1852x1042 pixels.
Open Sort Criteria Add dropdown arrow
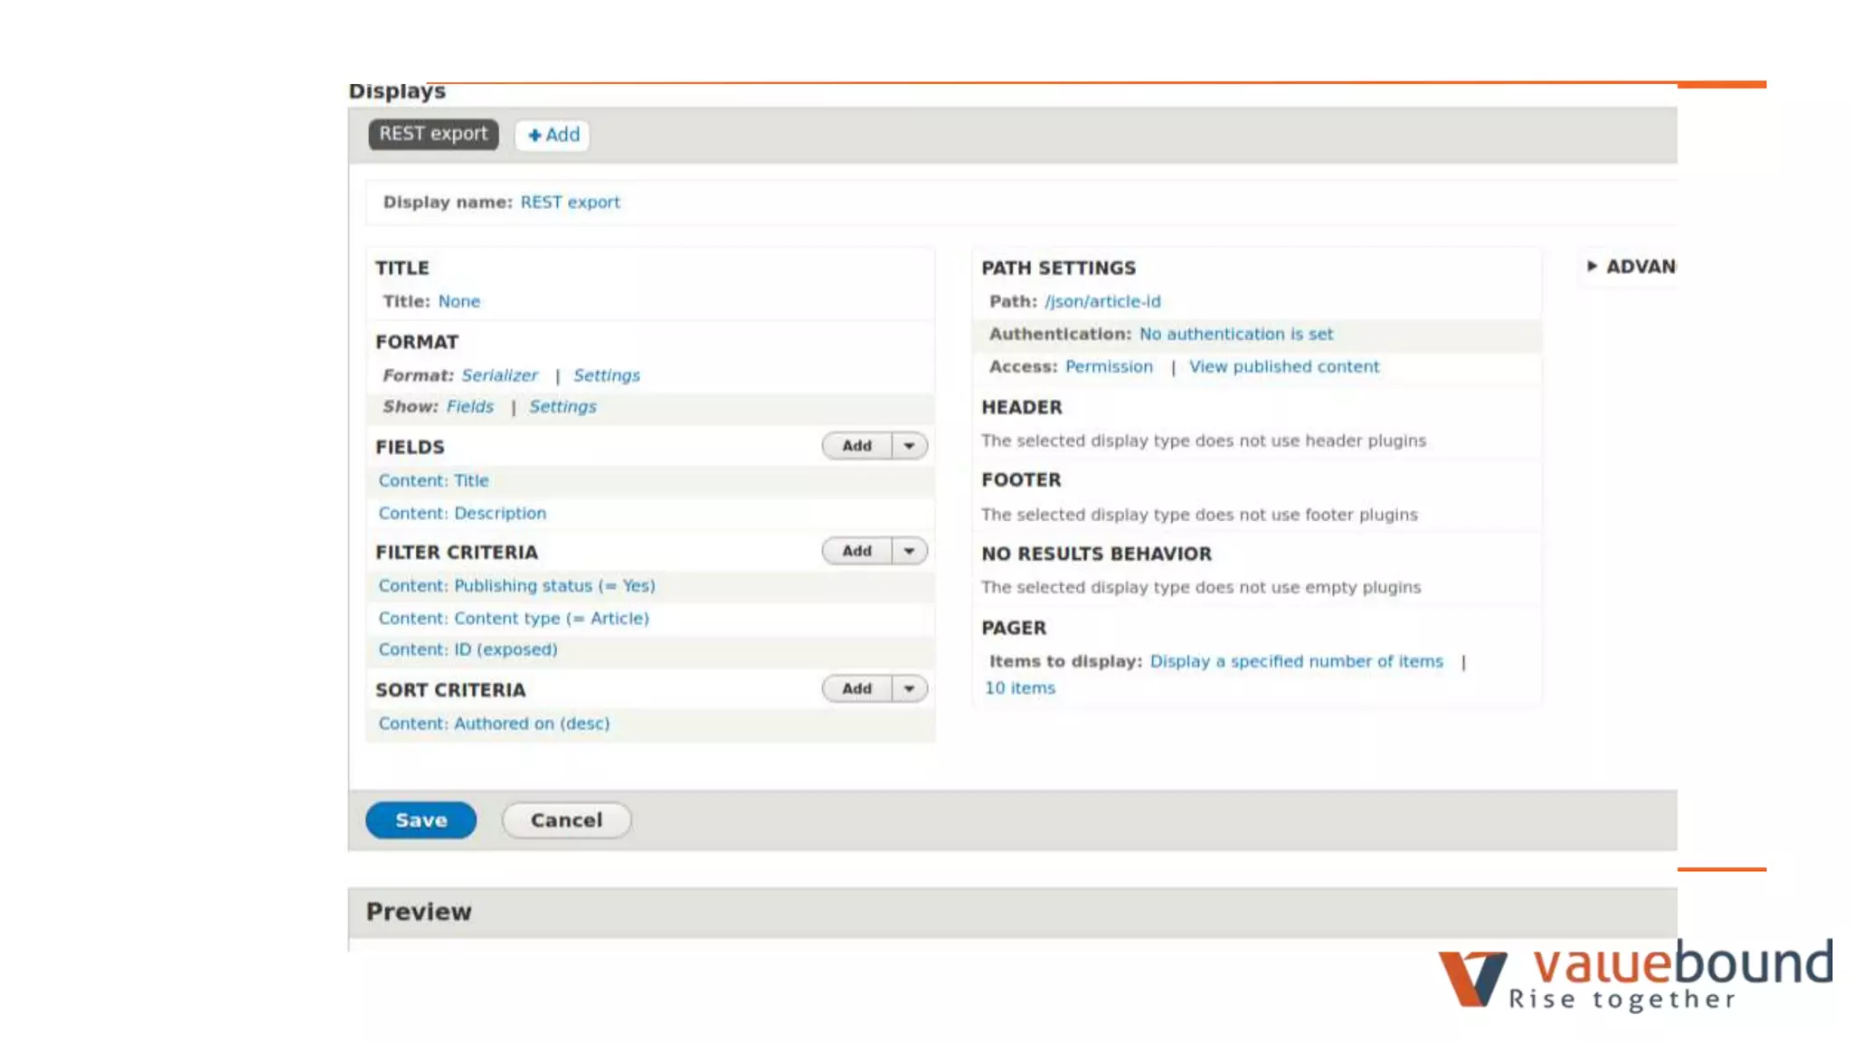click(x=909, y=689)
